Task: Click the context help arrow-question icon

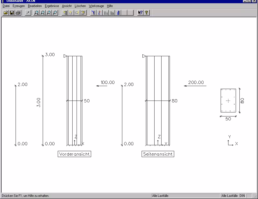Action: tap(140, 13)
